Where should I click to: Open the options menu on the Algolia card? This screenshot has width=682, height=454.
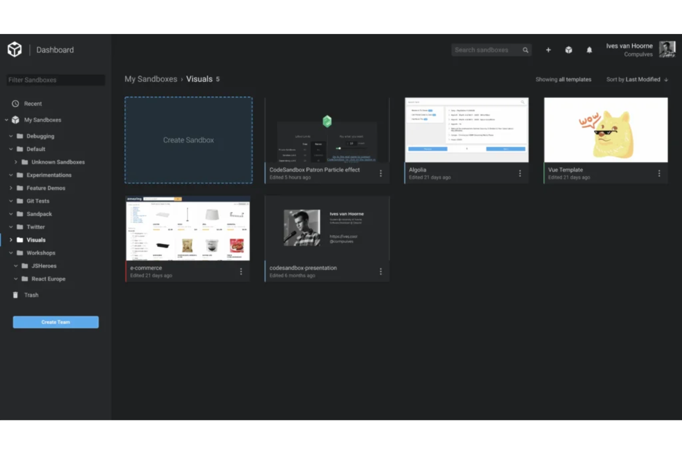[520, 173]
